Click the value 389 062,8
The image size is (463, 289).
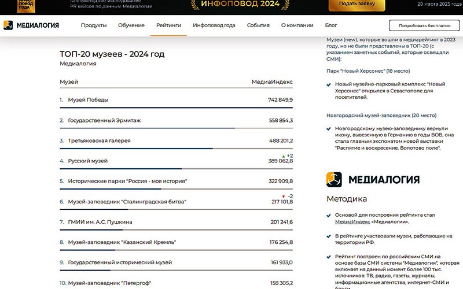tap(281, 161)
